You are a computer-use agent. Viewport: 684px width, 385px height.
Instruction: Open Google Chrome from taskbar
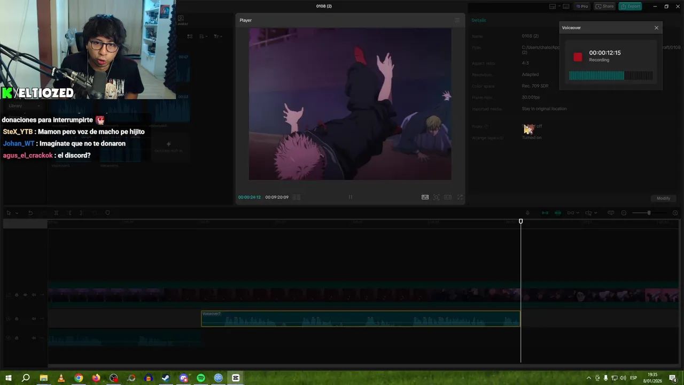79,378
